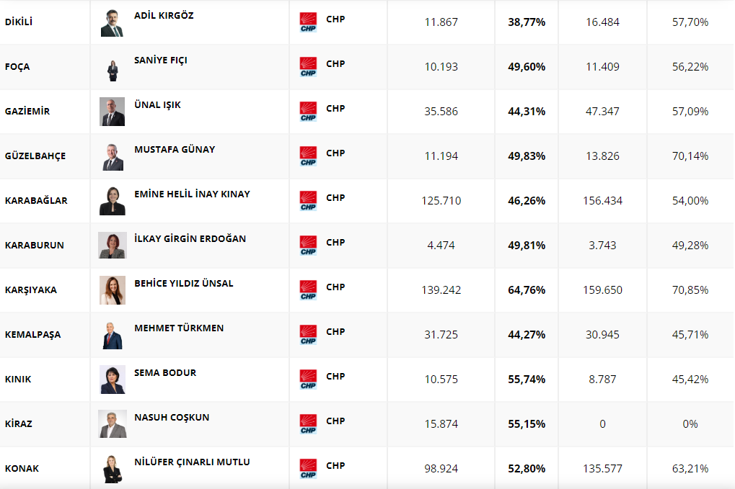Select Karşıyaka's 64,76% vote share cell

point(527,290)
